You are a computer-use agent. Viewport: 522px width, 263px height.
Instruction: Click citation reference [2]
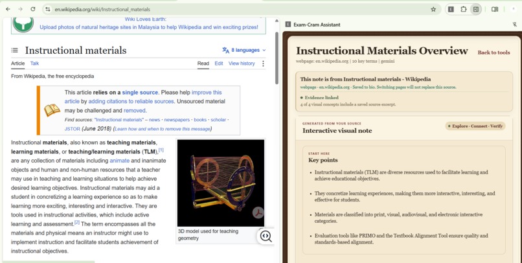77,222
